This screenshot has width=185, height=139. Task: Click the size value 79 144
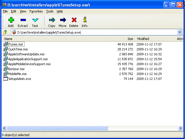tap(128, 79)
